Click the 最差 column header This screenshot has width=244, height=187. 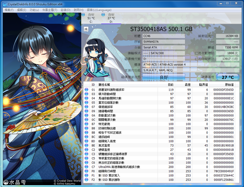tap(183, 85)
